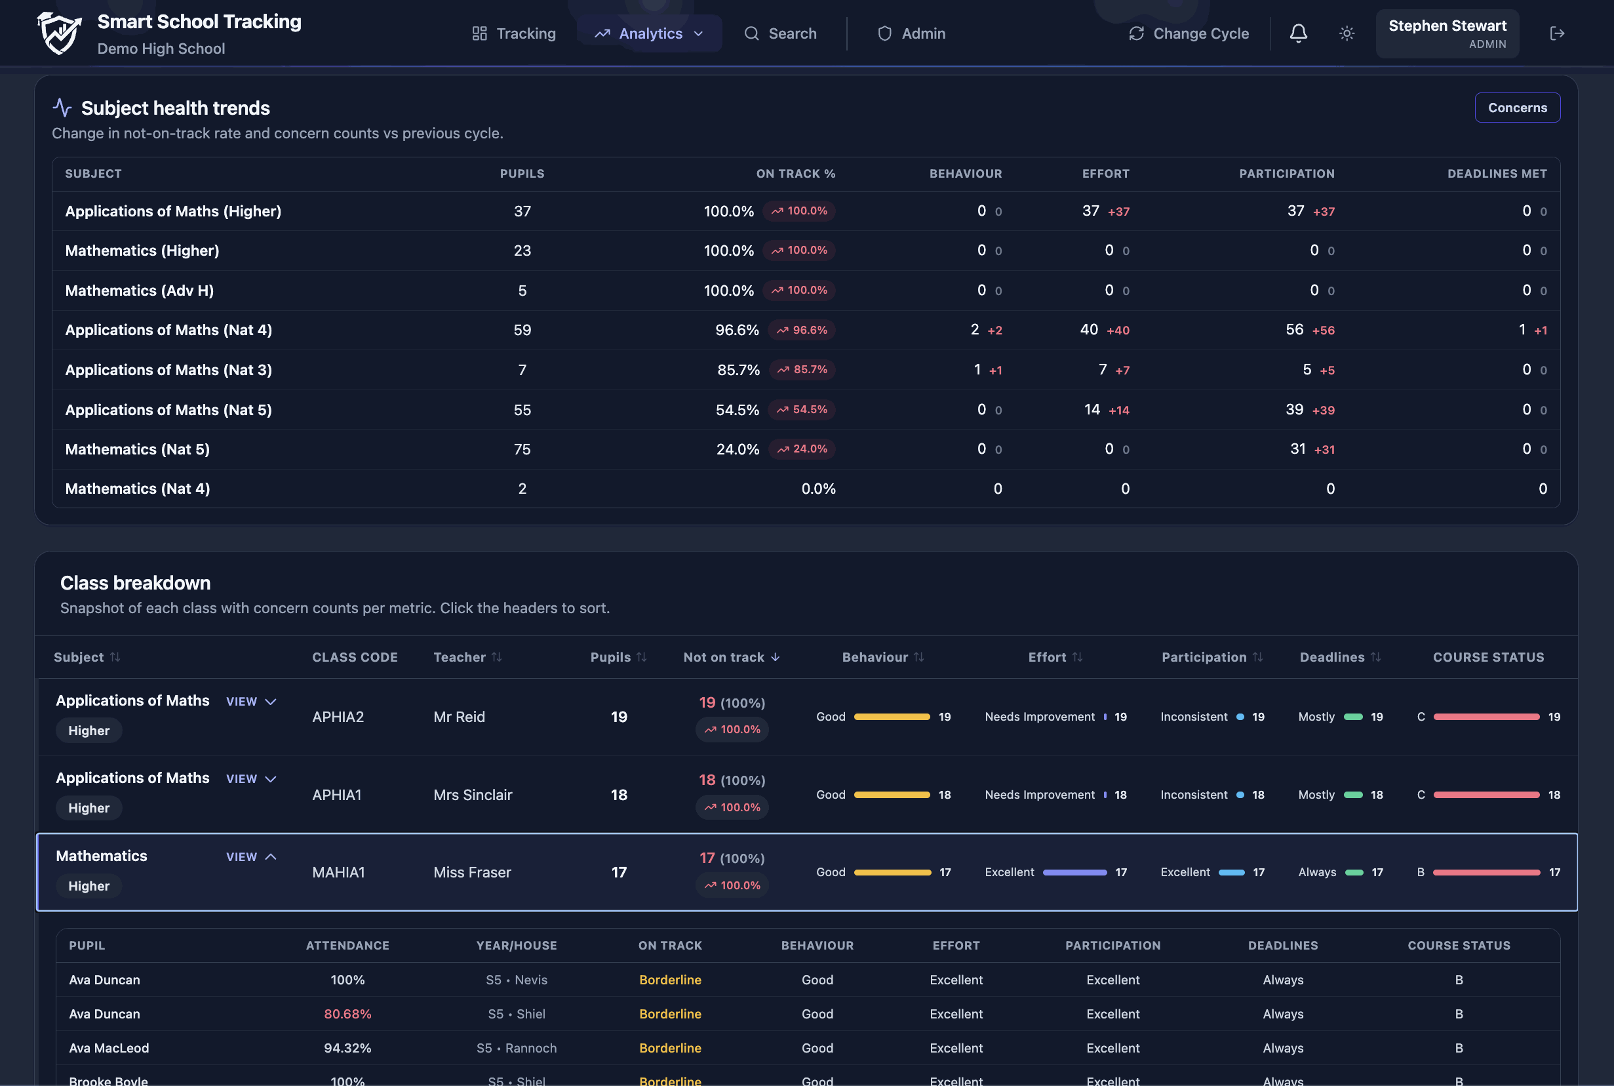Collapse the Mathematics MAHIA1 class view
The image size is (1614, 1086).
(251, 856)
